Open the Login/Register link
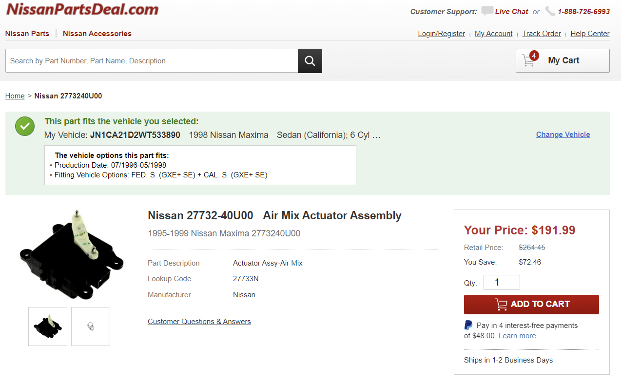Viewport: 621px width, 384px height. [441, 34]
